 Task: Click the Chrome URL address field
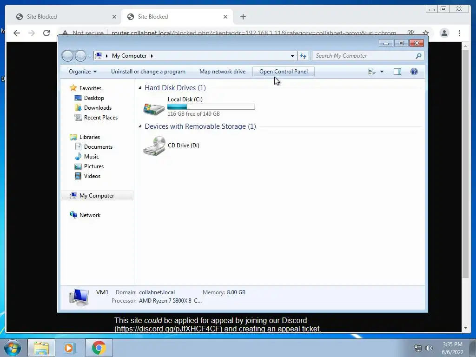254,33
